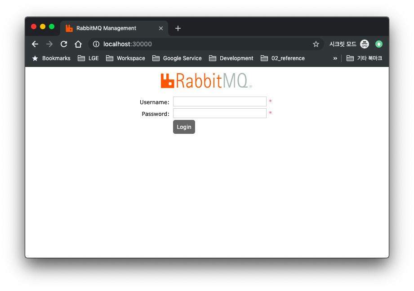The width and height of the screenshot is (414, 291).
Task: Minimize the window with yellow button
Action: coord(43,26)
